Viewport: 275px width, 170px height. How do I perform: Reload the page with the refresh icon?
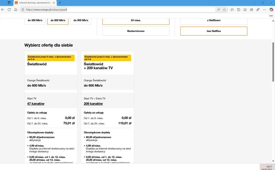9,9
